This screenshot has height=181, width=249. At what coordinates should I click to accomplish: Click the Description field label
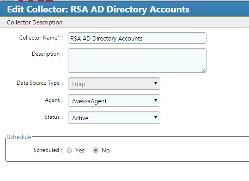(47, 54)
